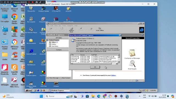Image resolution: width=176 pixels, height=99 pixels.
Task: Select the inetcomm.dll row in the list
Action: [x=94, y=58]
